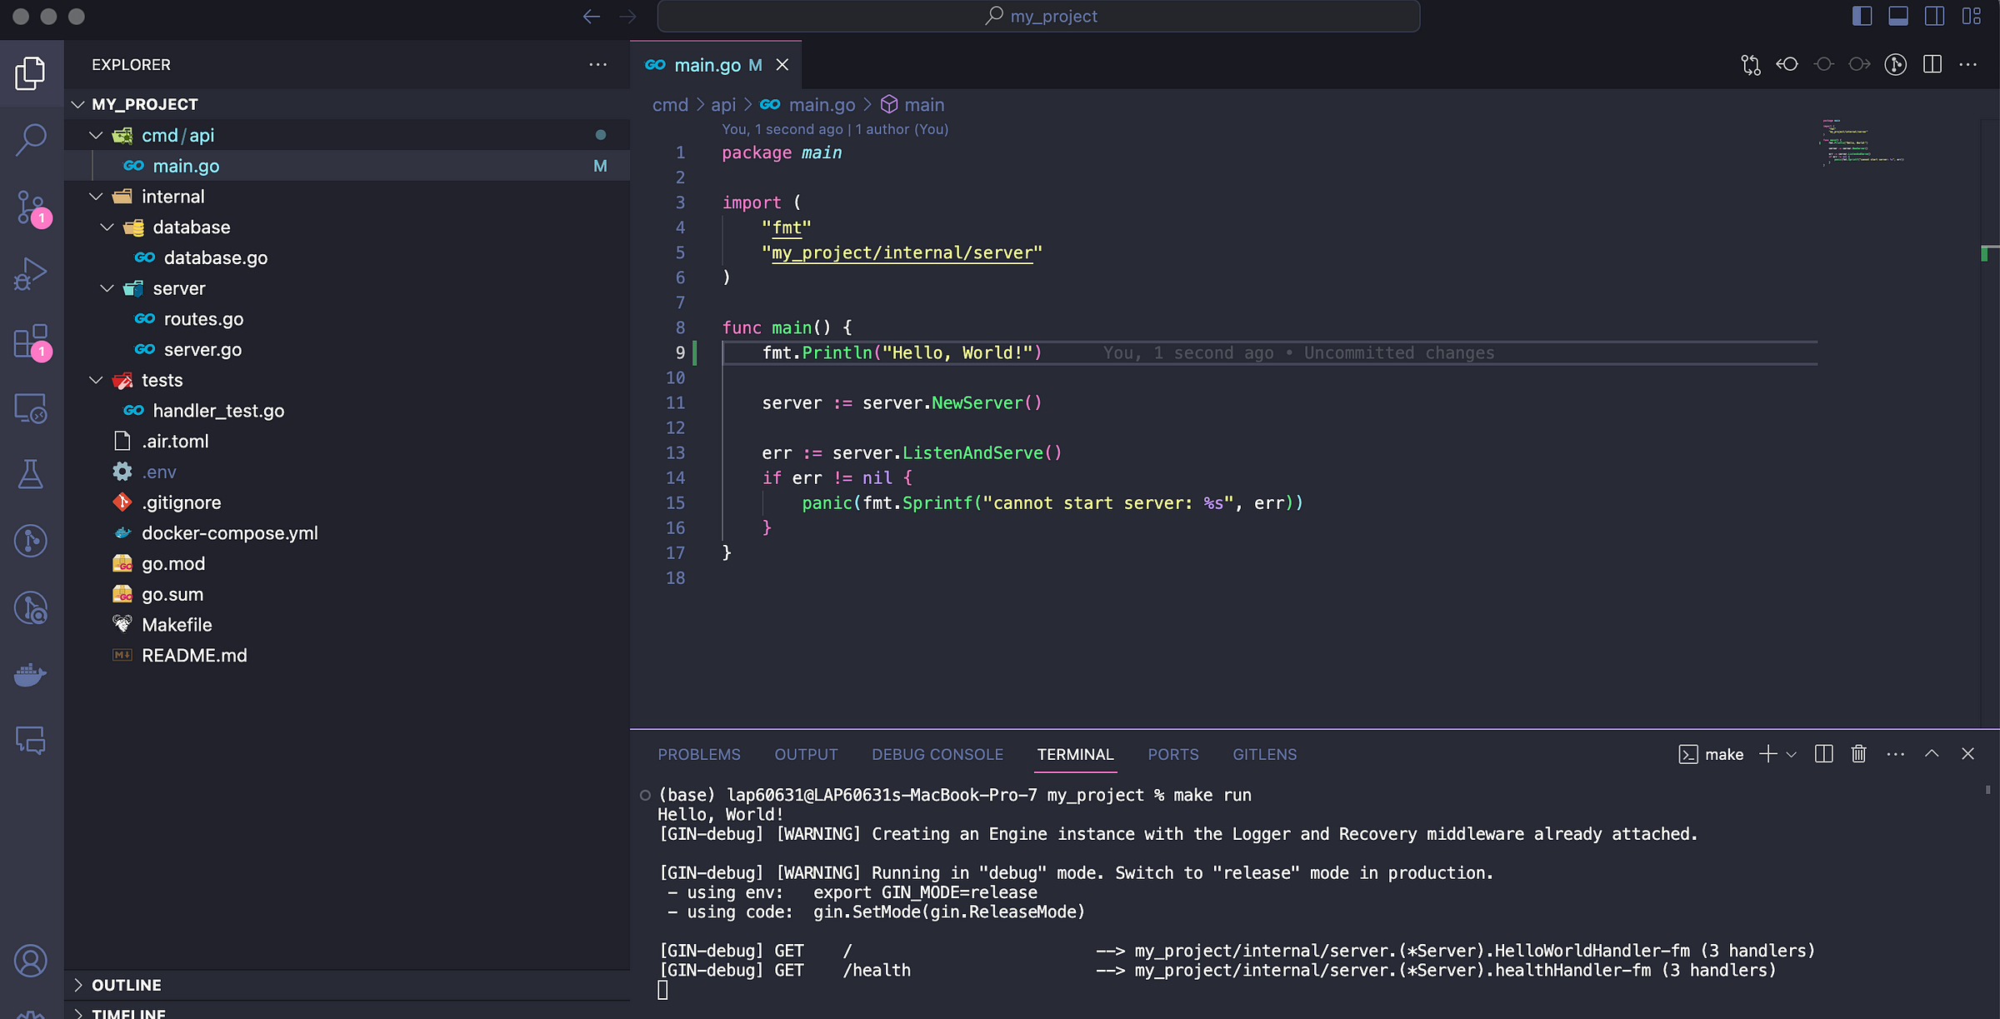Toggle bottom panel visibility in title bar
The height and width of the screenshot is (1019, 2000).
pyautogui.click(x=1898, y=16)
